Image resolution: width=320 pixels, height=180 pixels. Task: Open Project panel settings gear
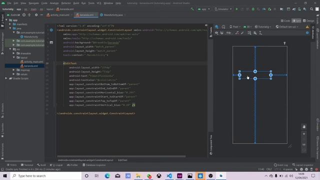pyautogui.click(x=36, y=15)
